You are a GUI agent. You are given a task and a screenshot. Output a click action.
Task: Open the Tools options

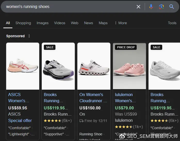(x=172, y=23)
